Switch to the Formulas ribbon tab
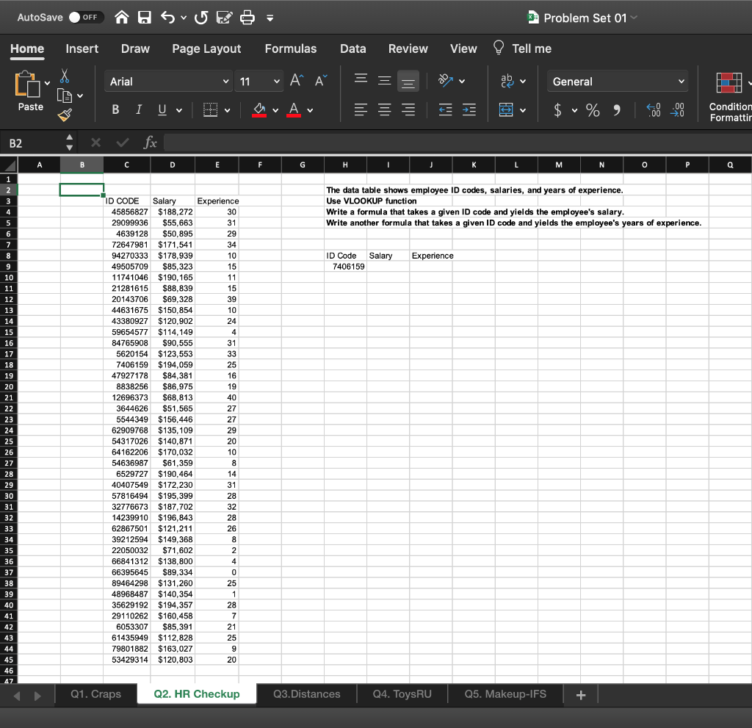The image size is (752, 728). pos(291,48)
